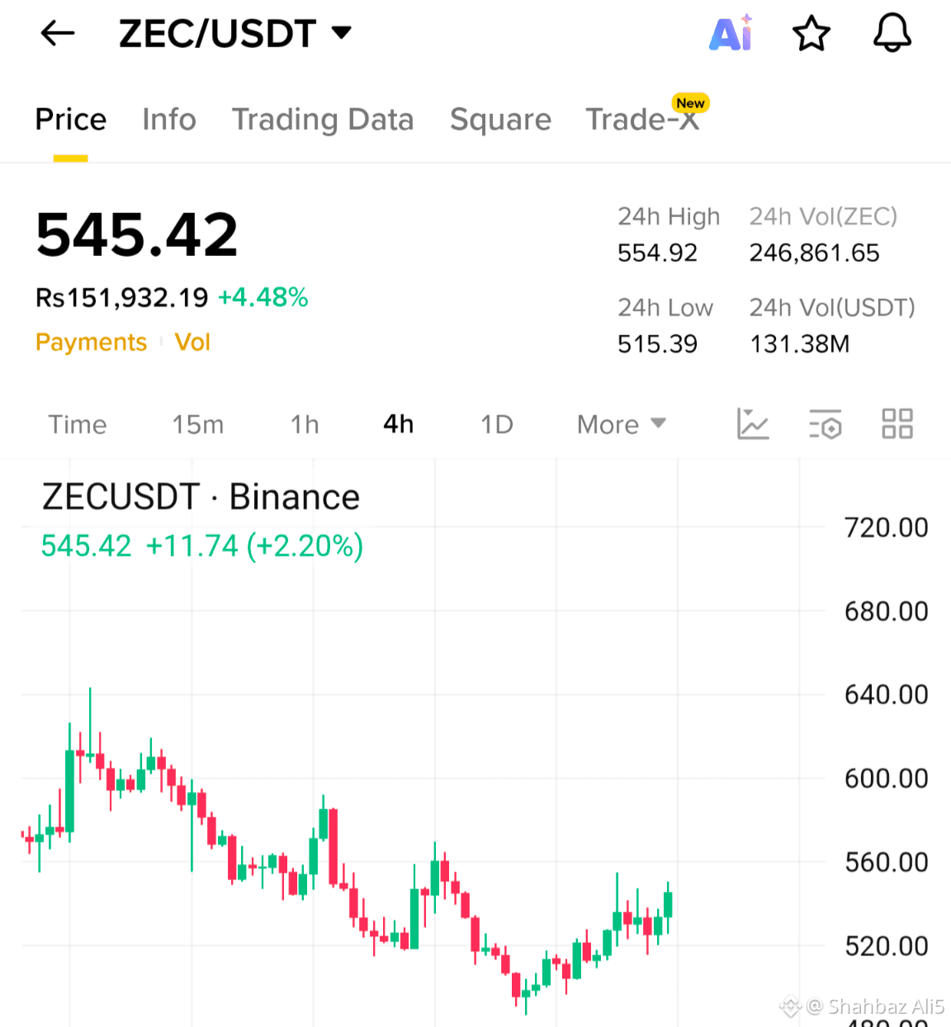Image resolution: width=951 pixels, height=1027 pixels.
Task: Open chart settings list icon
Action: click(x=825, y=424)
